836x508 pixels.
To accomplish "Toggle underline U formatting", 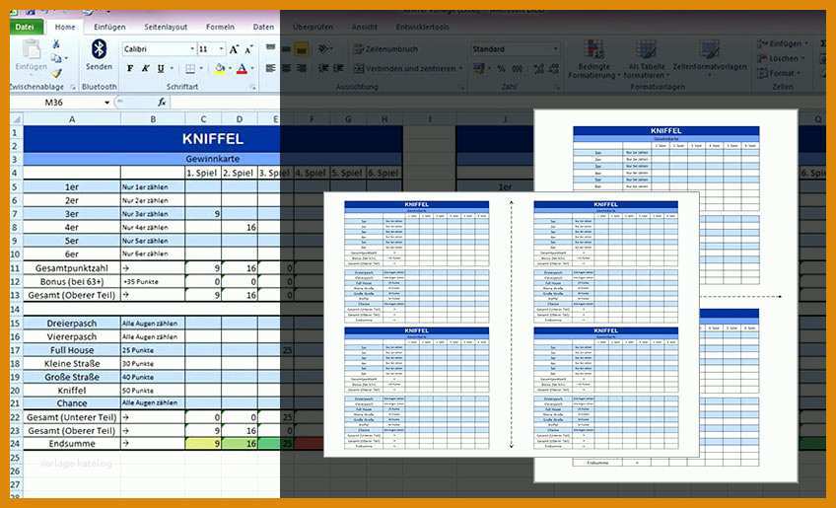I will 161,69.
